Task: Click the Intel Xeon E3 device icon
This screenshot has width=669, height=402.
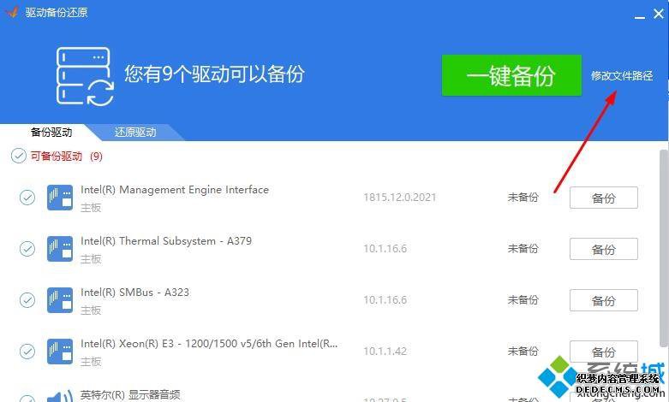Action: (60, 352)
